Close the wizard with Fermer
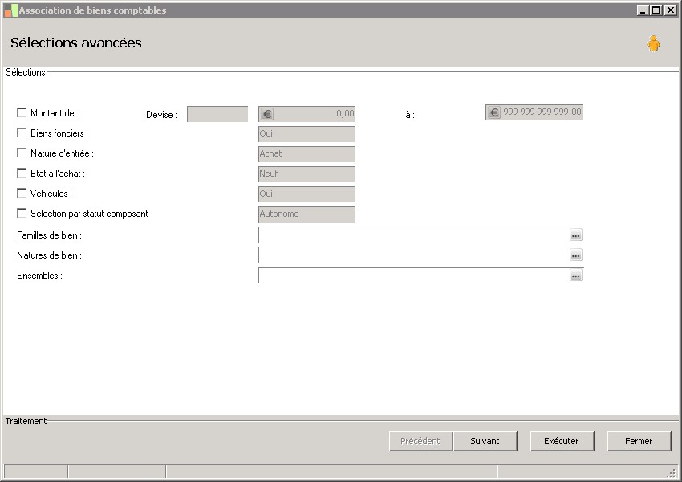This screenshot has width=682, height=482. click(639, 441)
